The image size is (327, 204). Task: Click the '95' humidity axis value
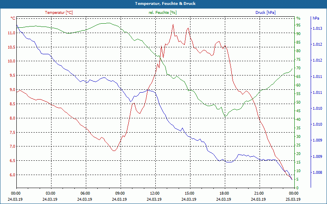tap(298, 25)
